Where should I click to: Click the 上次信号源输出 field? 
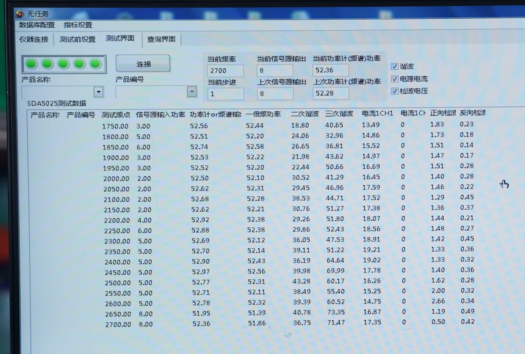[x=275, y=94]
